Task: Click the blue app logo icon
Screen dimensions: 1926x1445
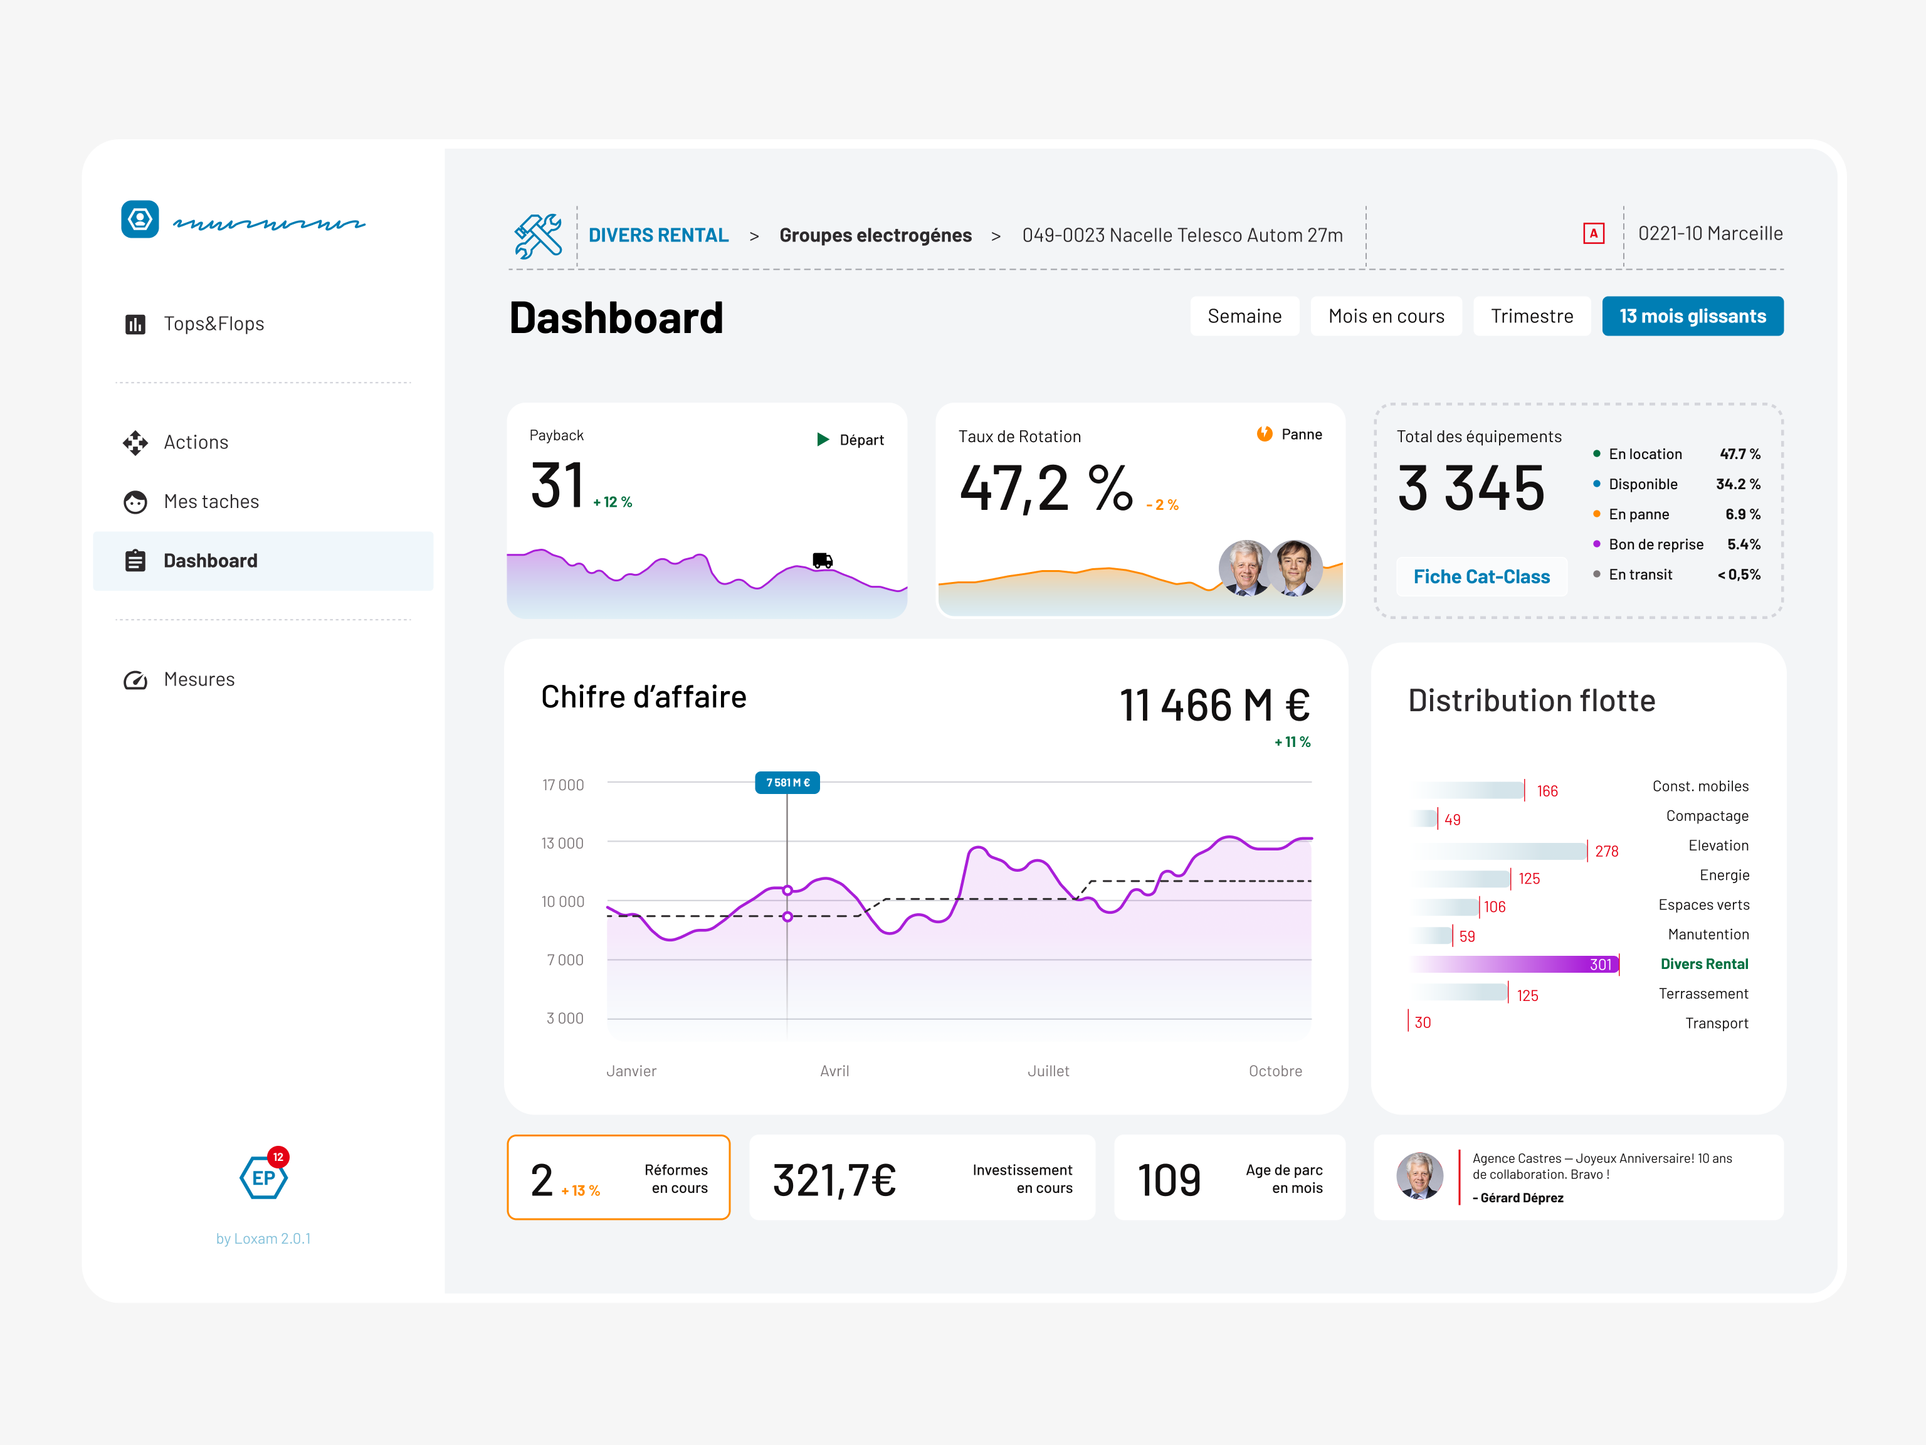Action: coord(140,220)
